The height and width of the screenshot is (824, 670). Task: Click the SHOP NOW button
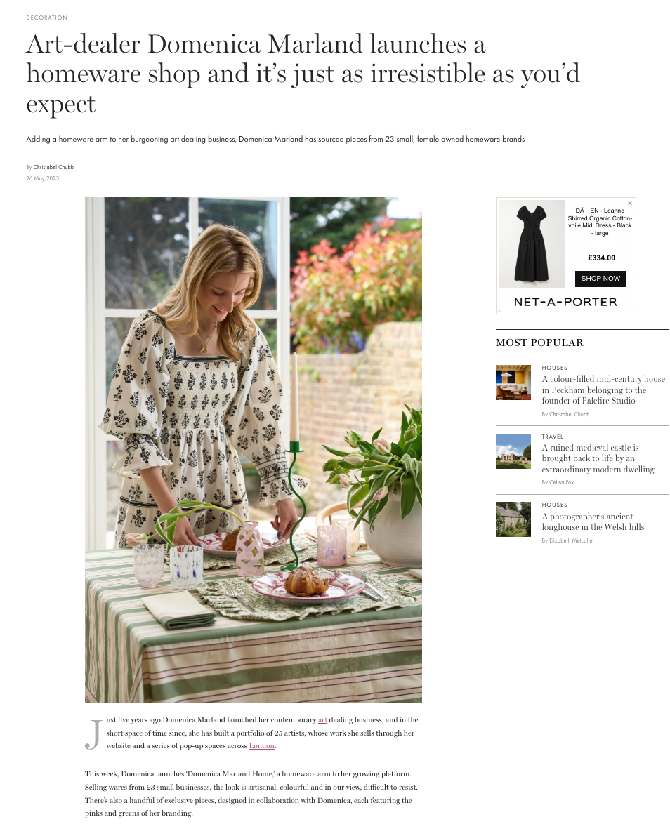point(600,279)
